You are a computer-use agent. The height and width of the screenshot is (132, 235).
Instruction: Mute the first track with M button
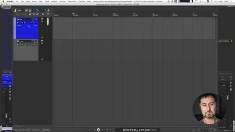tap(42, 19)
